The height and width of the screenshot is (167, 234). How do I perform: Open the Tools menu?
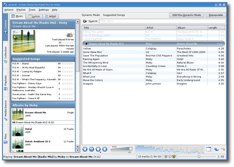(32, 10)
